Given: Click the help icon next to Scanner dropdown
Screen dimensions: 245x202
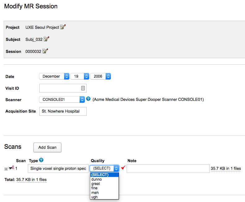Looking at the screenshot, I should [x=88, y=99].
